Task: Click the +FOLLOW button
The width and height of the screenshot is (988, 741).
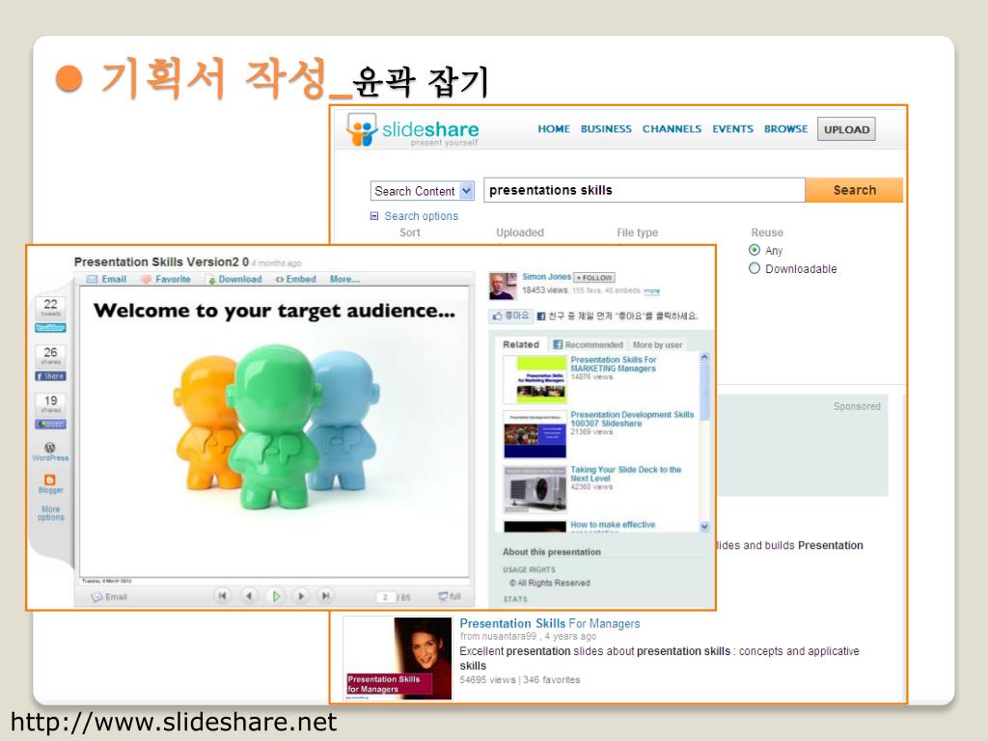Action: coord(594,277)
